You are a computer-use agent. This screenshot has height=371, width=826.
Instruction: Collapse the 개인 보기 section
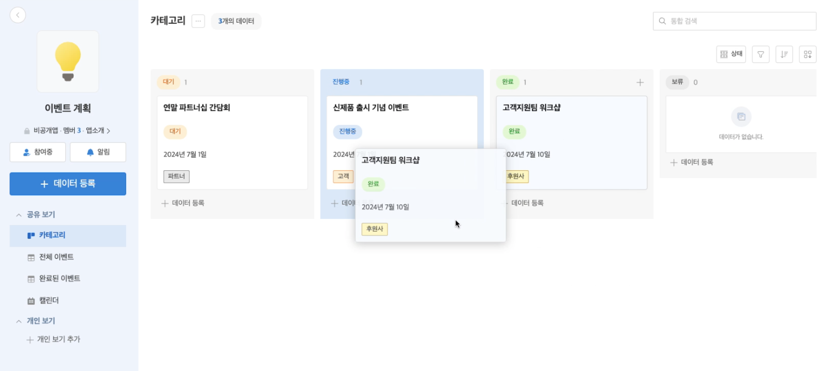click(x=19, y=321)
